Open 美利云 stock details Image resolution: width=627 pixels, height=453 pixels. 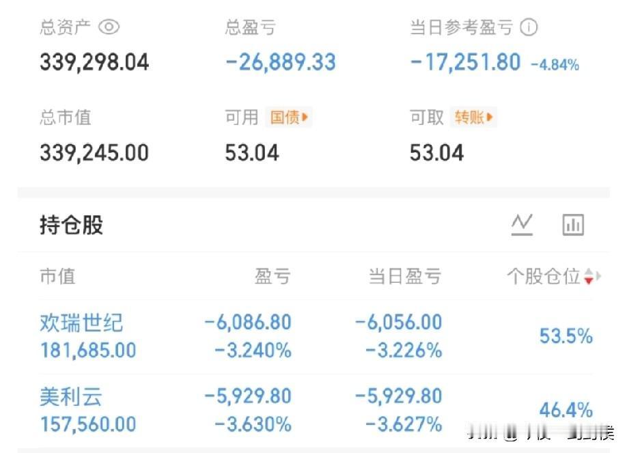click(x=71, y=398)
